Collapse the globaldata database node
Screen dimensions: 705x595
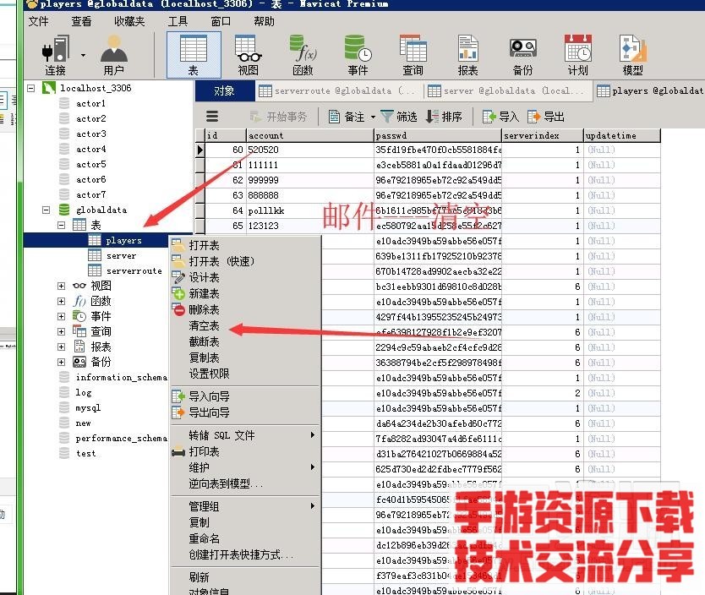pos(46,210)
